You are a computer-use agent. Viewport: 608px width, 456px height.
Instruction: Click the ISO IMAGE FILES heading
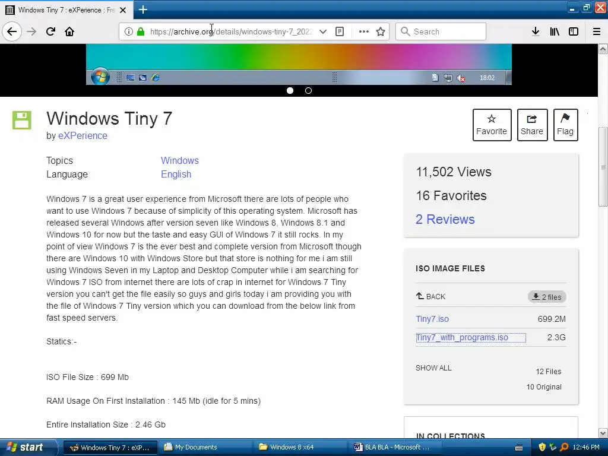(x=450, y=268)
